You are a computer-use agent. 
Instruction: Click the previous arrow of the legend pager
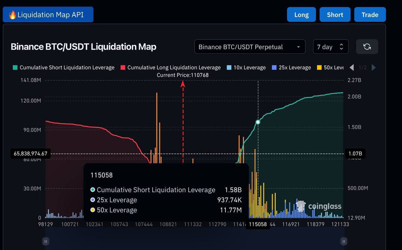[352, 67]
